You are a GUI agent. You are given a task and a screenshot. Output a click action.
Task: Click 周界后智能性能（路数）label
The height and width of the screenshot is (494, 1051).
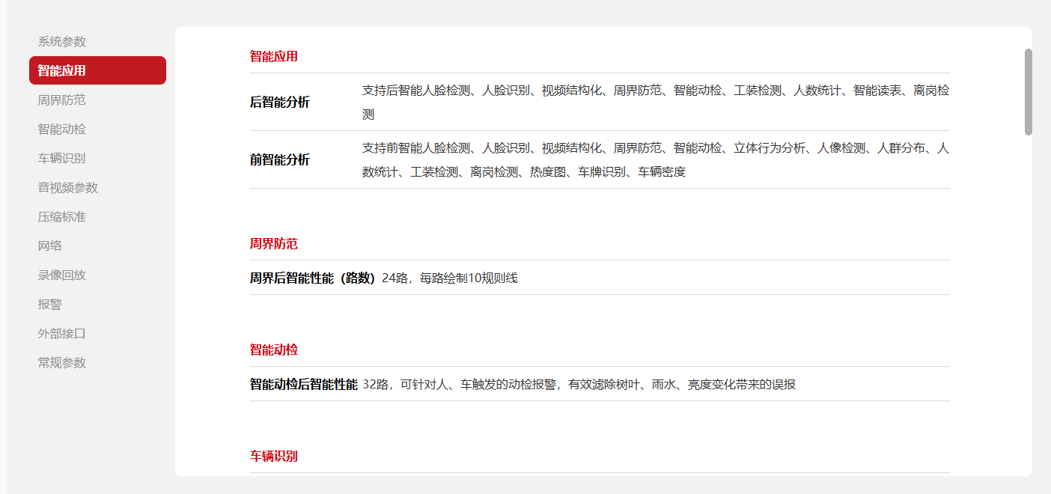313,278
